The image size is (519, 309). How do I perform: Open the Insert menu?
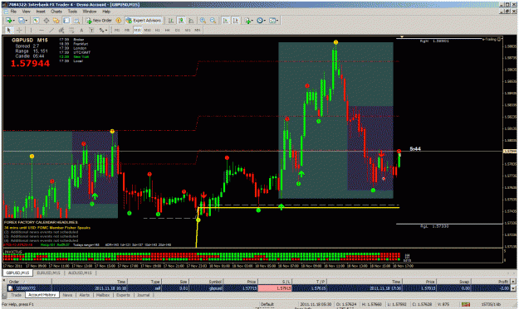coord(41,12)
